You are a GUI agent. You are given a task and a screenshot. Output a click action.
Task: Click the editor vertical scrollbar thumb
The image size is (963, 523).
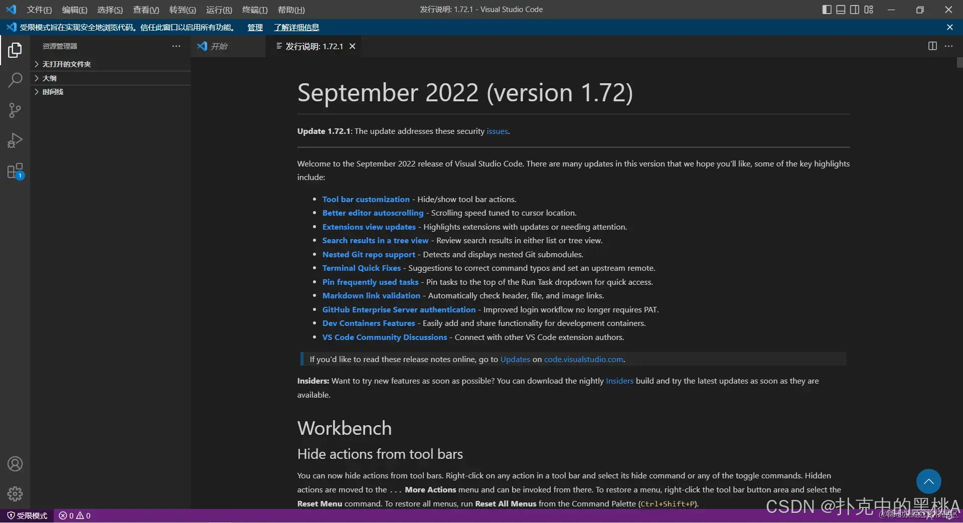click(959, 63)
